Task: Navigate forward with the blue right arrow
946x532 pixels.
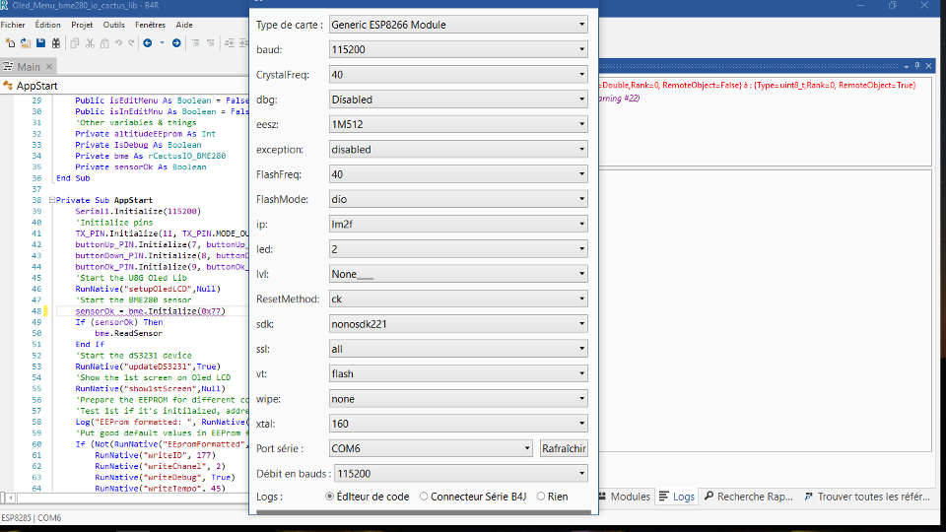Action: pos(176,42)
